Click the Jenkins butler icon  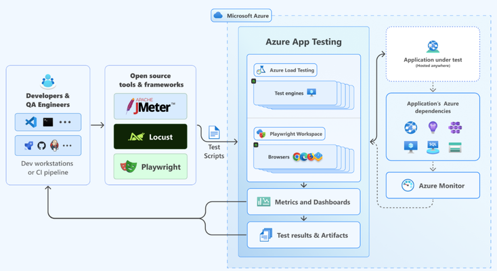(54, 146)
